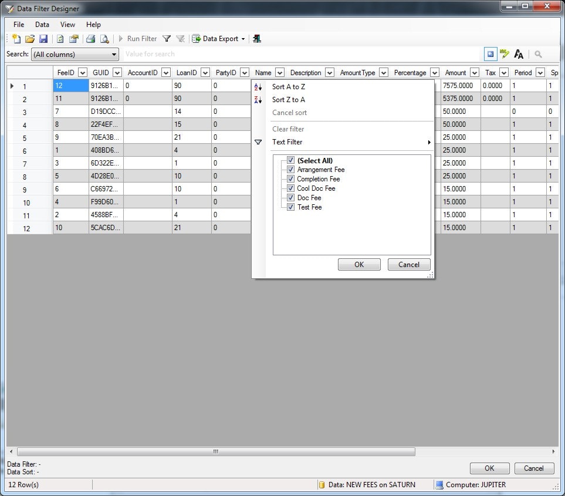Open the Print dialog
The height and width of the screenshot is (496, 565).
90,39
